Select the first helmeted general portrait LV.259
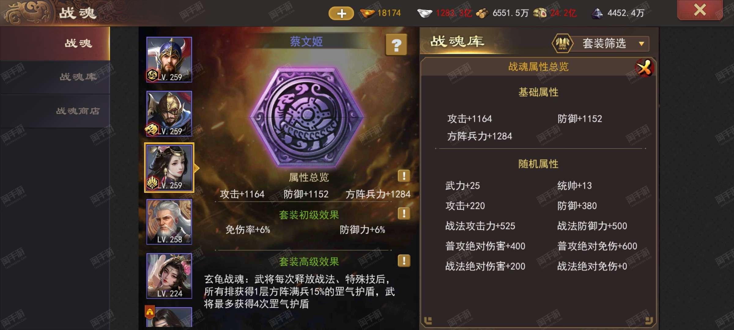 [x=169, y=60]
